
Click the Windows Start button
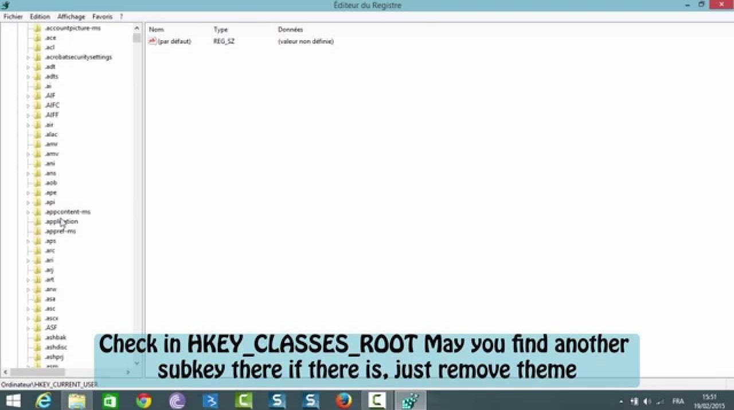[x=13, y=401]
